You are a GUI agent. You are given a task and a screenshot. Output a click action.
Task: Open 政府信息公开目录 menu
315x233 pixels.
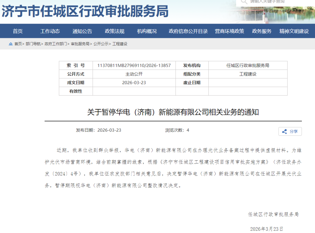pos(188,31)
